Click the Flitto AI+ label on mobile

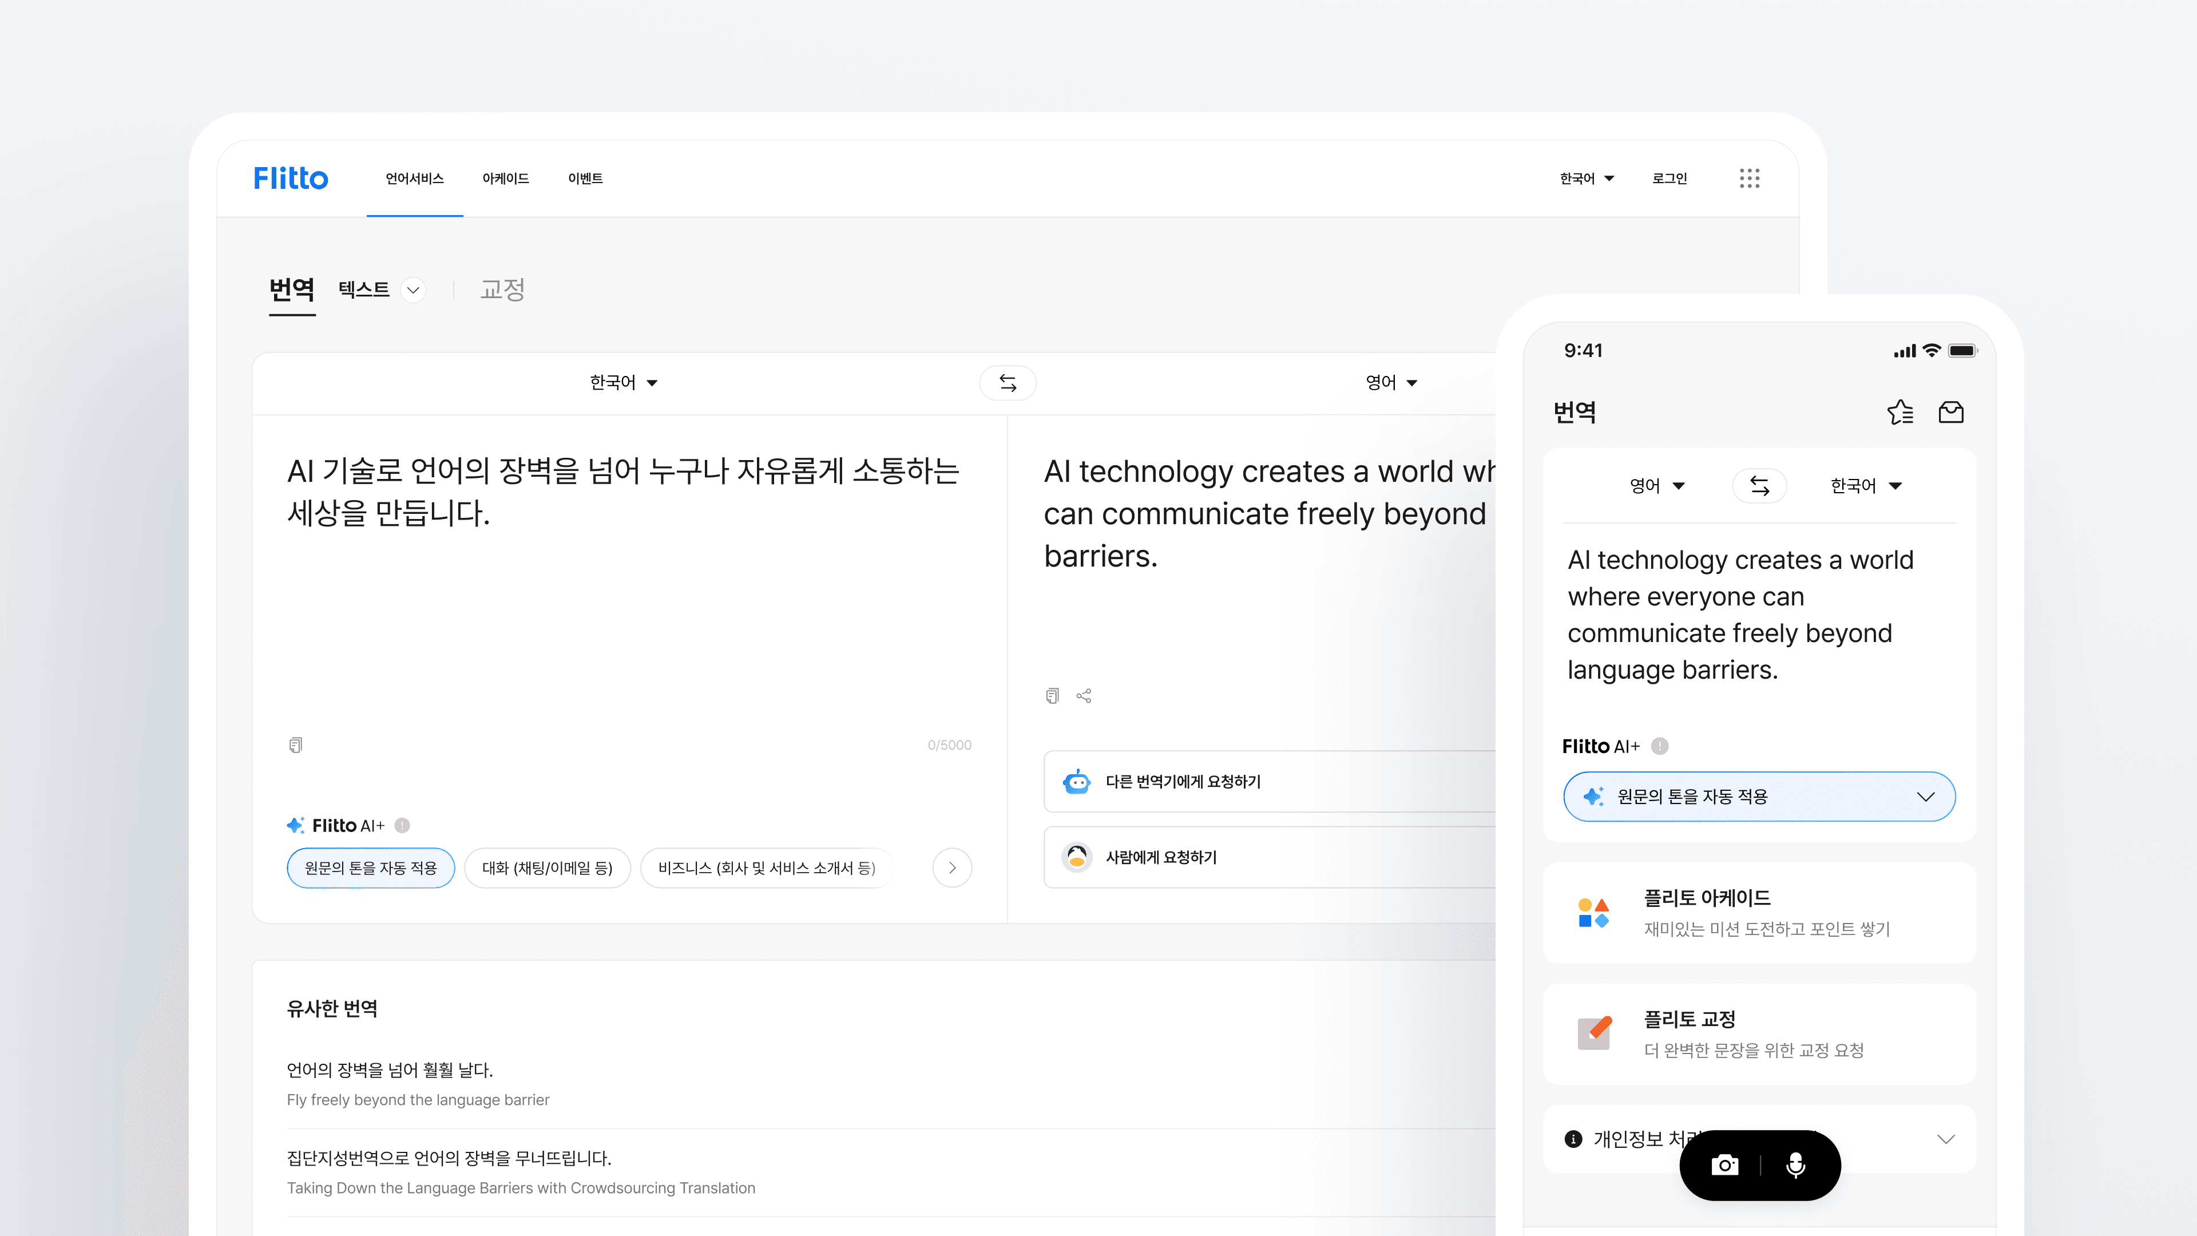point(1601,746)
